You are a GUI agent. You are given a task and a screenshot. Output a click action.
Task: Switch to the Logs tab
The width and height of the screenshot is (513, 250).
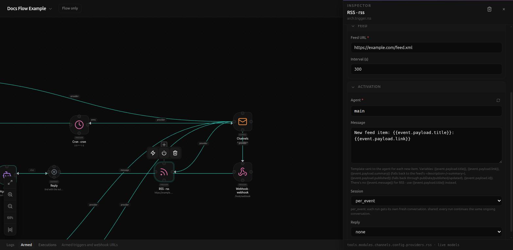point(10,245)
